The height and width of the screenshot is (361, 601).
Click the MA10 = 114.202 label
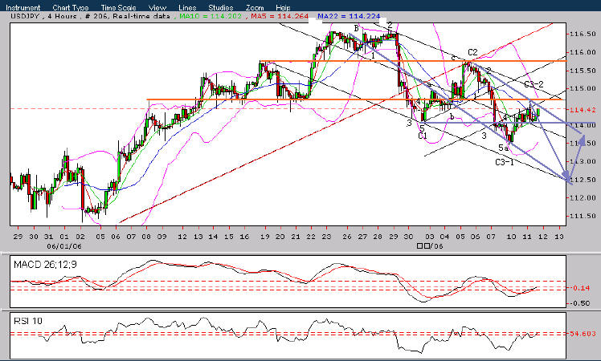coord(211,17)
